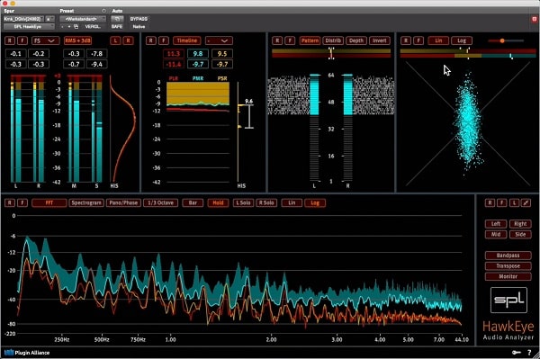Click the Transpose button
Image resolution: width=540 pixels, height=359 pixels.
click(508, 266)
